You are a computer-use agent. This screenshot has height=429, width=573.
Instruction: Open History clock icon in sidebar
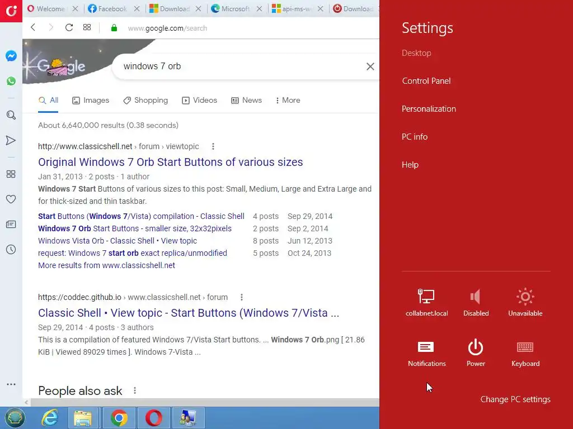11,250
